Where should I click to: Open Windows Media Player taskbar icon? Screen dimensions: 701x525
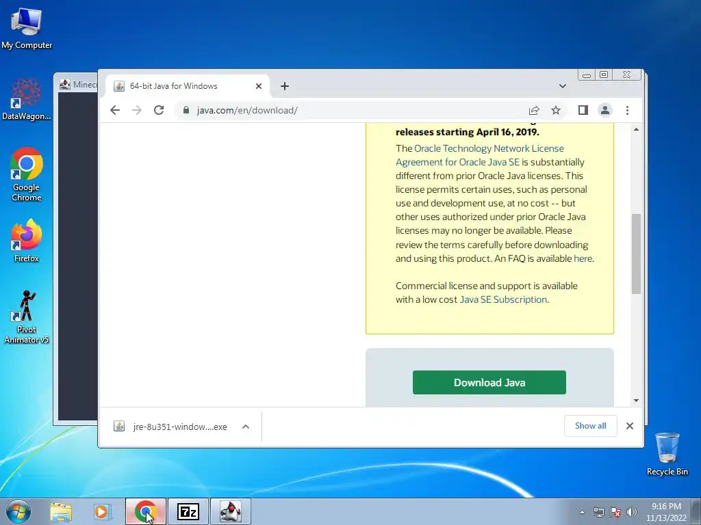(x=101, y=511)
